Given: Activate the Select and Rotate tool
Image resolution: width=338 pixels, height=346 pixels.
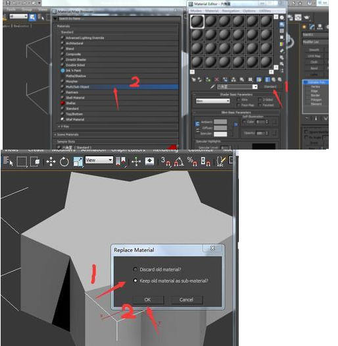Looking at the screenshot, I should tap(64, 161).
